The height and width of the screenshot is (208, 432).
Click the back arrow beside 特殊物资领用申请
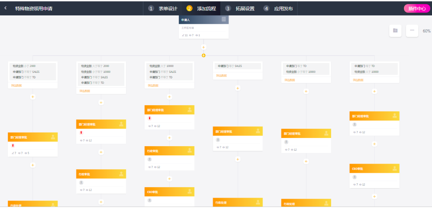point(5,8)
